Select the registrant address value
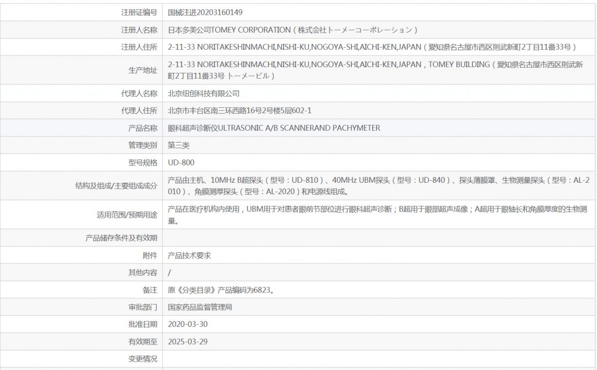This screenshot has height=370, width=597. tap(372, 47)
